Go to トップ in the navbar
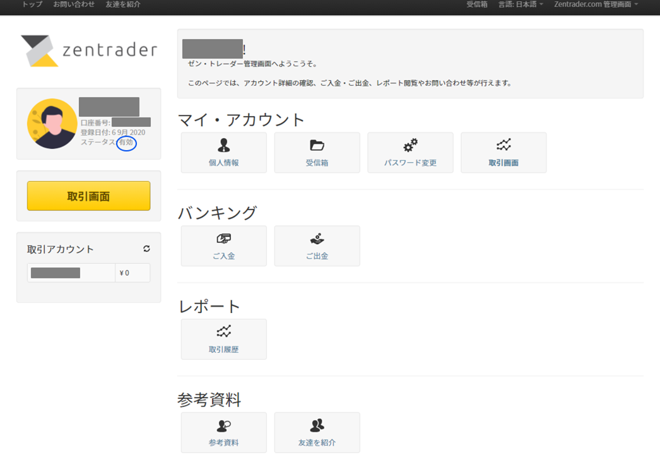Image resolution: width=660 pixels, height=460 pixels. pyautogui.click(x=32, y=4)
